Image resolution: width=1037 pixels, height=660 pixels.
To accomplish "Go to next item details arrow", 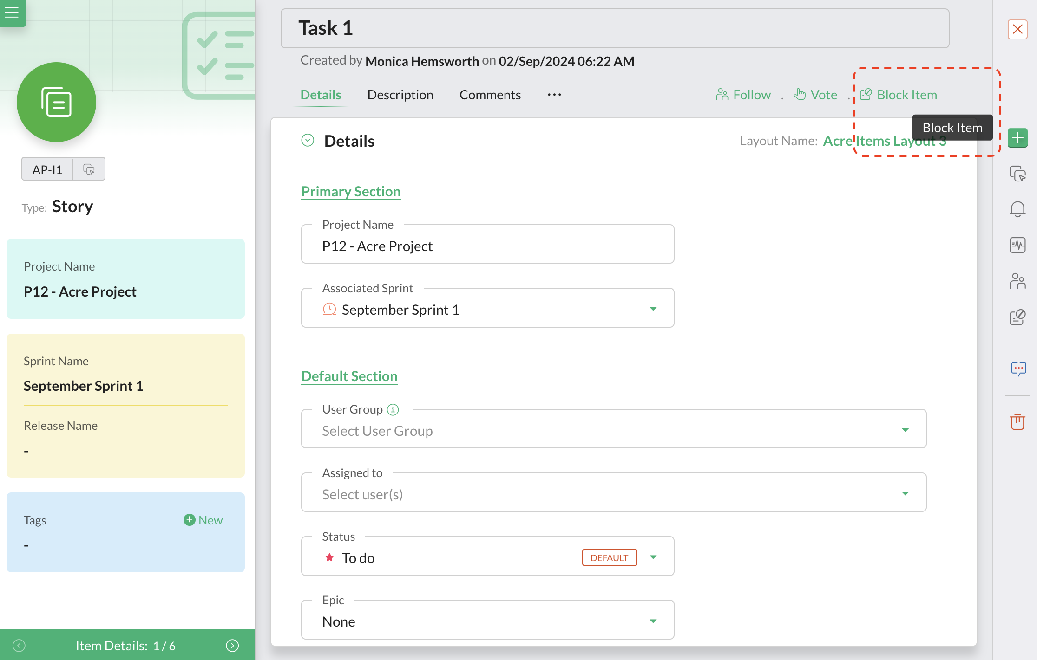I will click(x=232, y=646).
